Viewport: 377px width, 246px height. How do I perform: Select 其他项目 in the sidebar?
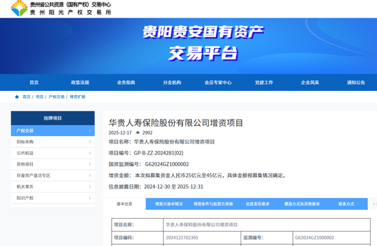(x=53, y=164)
